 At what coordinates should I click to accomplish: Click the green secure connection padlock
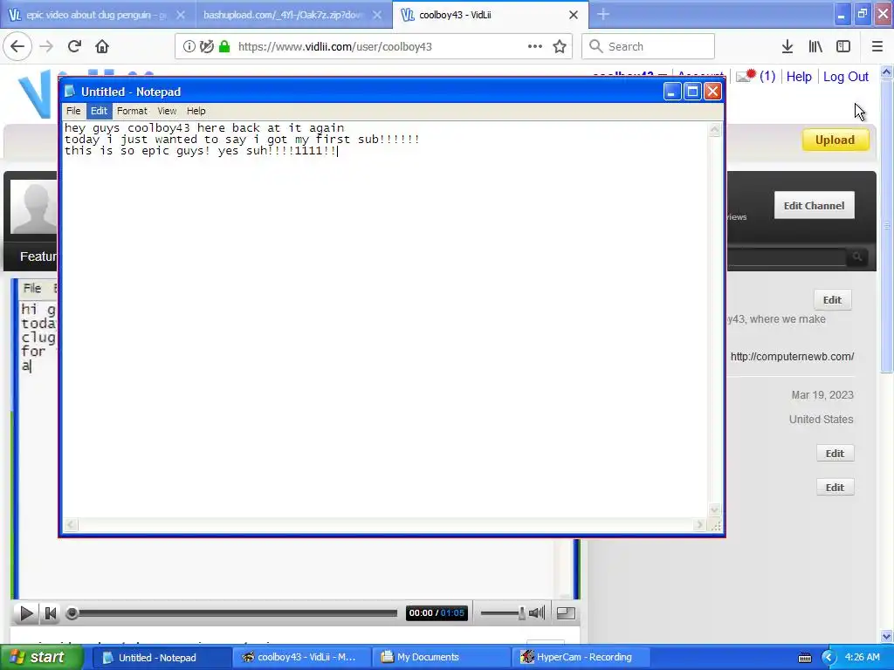[224, 47]
